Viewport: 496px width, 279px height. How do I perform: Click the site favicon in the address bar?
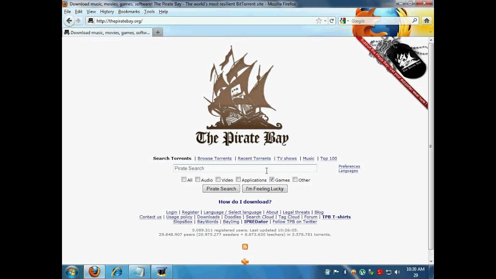pos(91,21)
